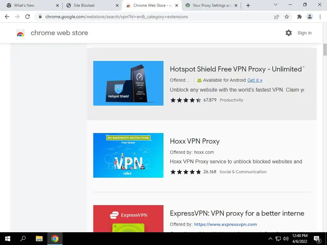Image resolution: width=327 pixels, height=245 pixels.
Task: View site security lock info
Action: [x=40, y=17]
